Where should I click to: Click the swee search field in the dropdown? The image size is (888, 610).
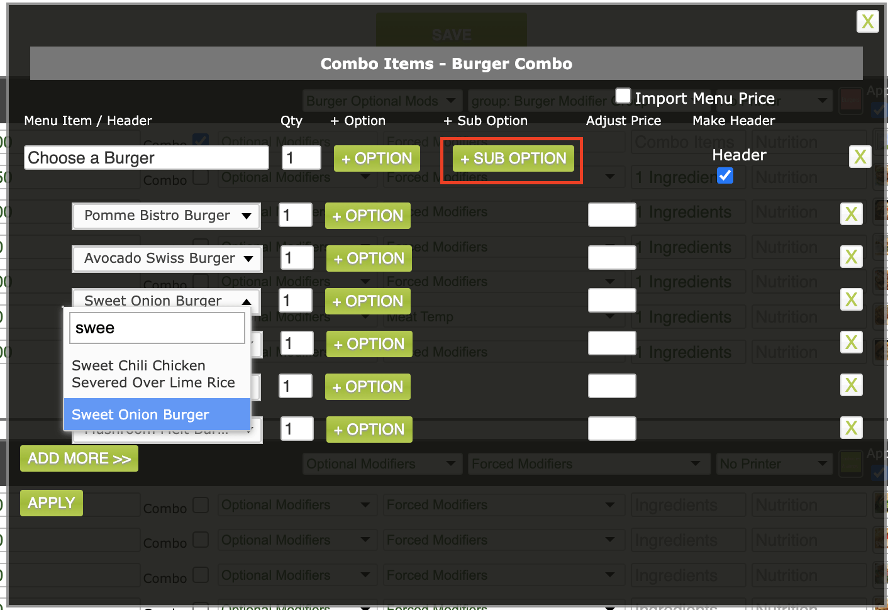(157, 328)
